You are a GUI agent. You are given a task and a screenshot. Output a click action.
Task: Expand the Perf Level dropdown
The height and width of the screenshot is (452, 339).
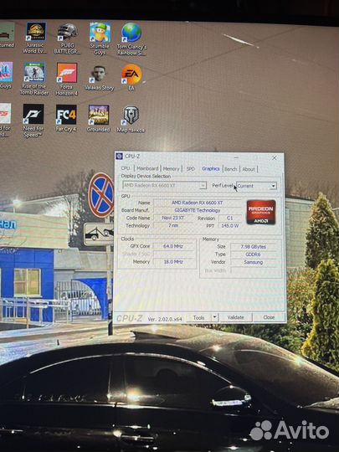pos(257,186)
